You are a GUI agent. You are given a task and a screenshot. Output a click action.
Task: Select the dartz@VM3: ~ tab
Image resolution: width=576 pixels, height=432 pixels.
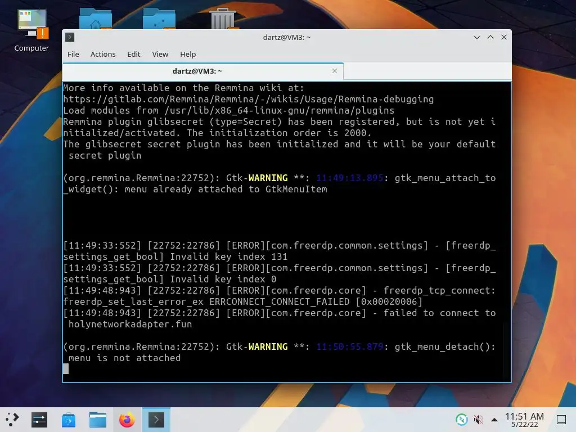[203, 71]
